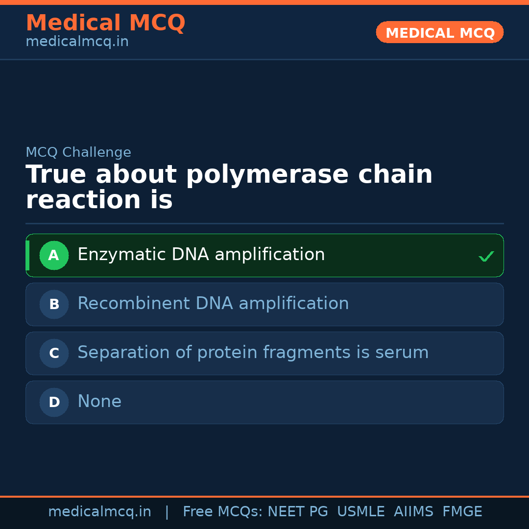
Task: Open the medicalmcq.in link in the footer
Action: point(99,512)
